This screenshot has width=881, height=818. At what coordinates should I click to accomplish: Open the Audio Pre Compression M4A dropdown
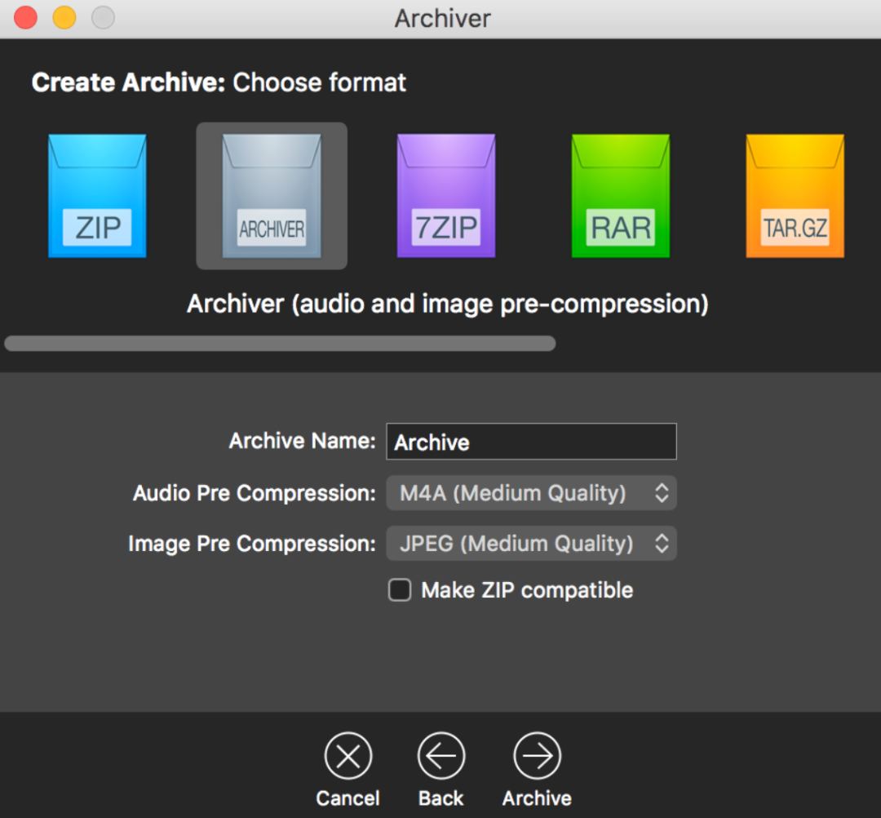click(x=531, y=493)
